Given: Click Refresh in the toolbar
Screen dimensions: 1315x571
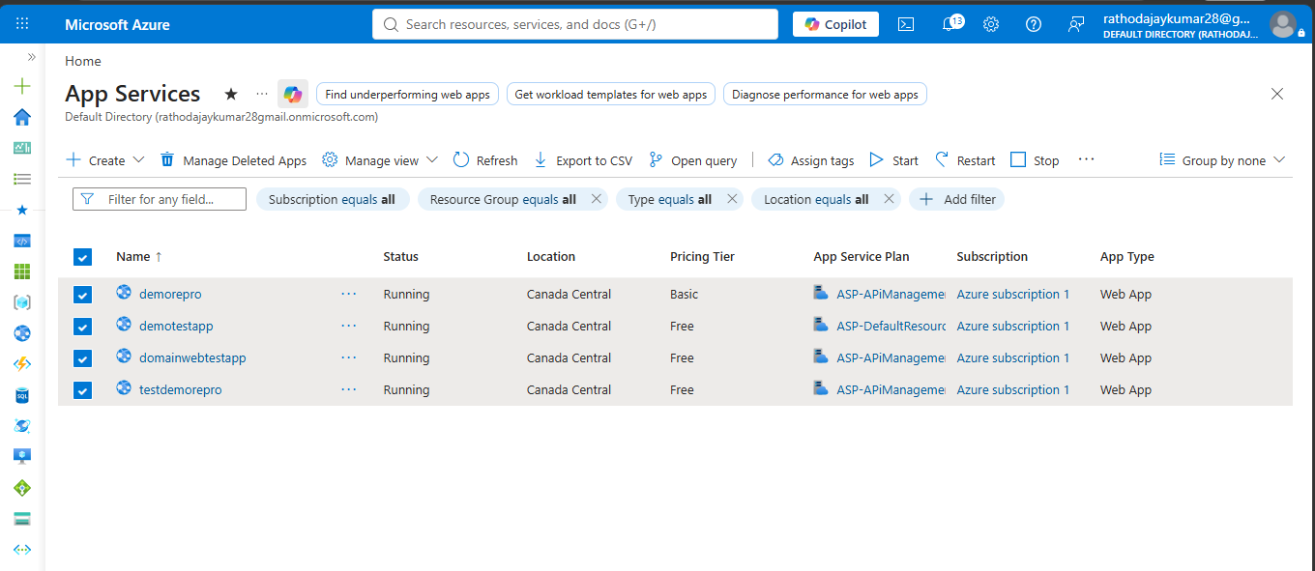Looking at the screenshot, I should coord(485,160).
